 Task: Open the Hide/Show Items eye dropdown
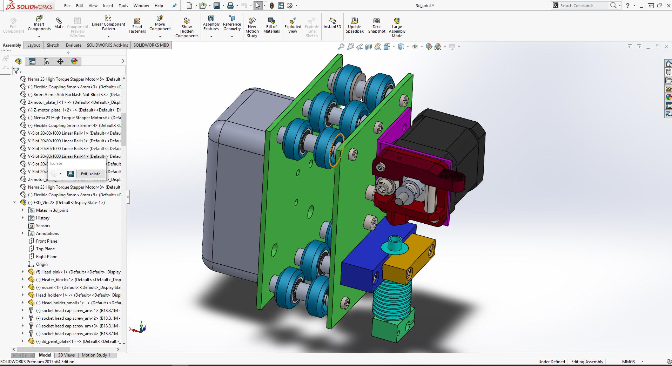(421, 47)
